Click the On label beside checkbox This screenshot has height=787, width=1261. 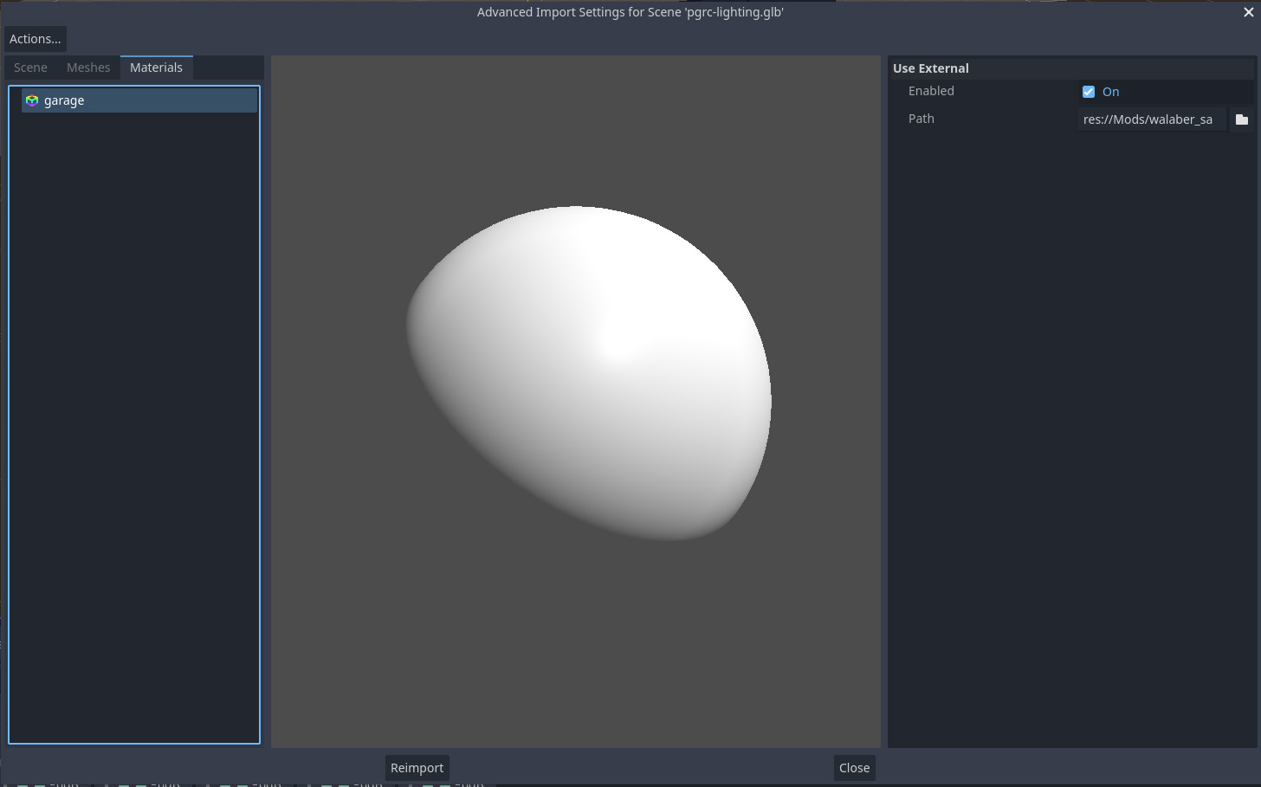(1110, 92)
